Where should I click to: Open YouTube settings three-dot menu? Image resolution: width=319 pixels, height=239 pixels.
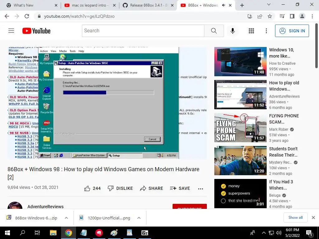click(x=266, y=31)
